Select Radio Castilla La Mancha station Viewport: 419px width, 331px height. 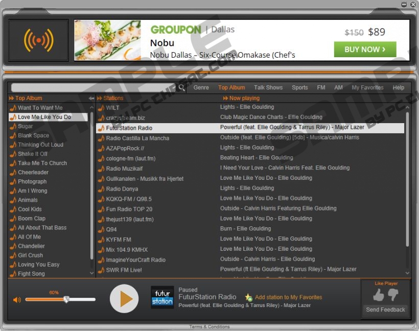pos(137,138)
